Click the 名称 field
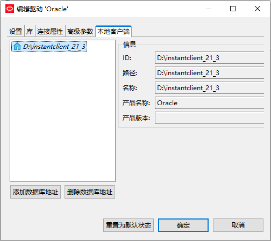This screenshot has height=241, width=271. 210,88
